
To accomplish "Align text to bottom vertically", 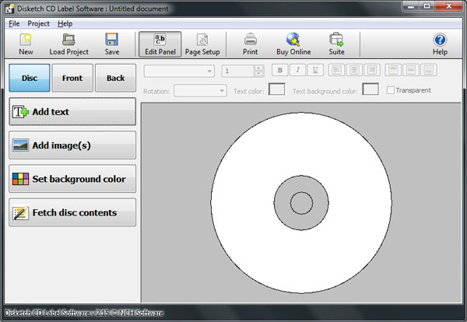I will pos(428,70).
